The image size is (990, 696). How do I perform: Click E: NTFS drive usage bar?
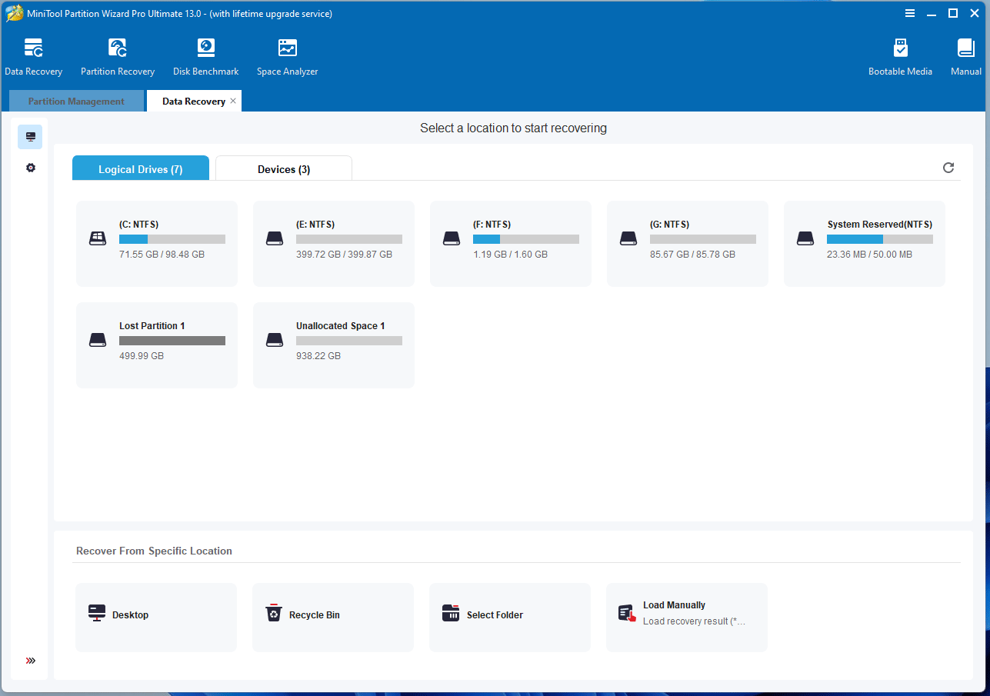point(349,239)
